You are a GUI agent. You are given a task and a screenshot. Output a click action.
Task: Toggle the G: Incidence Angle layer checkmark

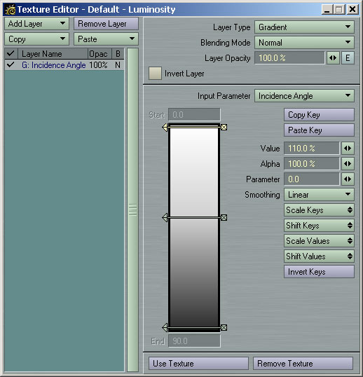(x=11, y=64)
